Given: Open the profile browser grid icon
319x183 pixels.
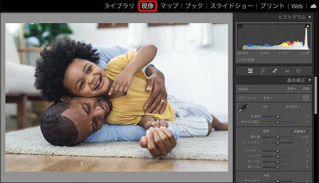Looking at the screenshot, I should tap(306, 98).
